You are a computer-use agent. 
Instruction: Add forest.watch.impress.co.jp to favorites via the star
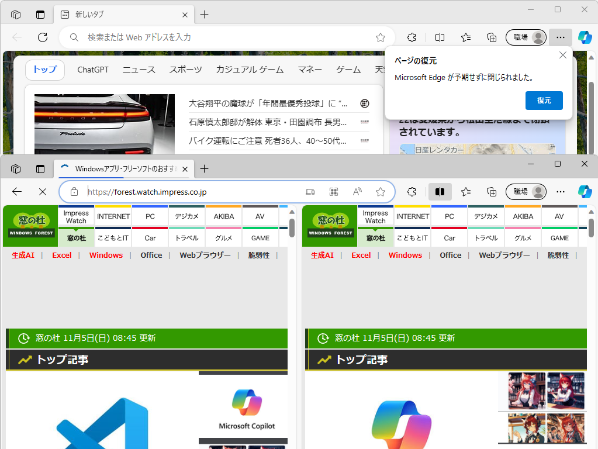381,192
